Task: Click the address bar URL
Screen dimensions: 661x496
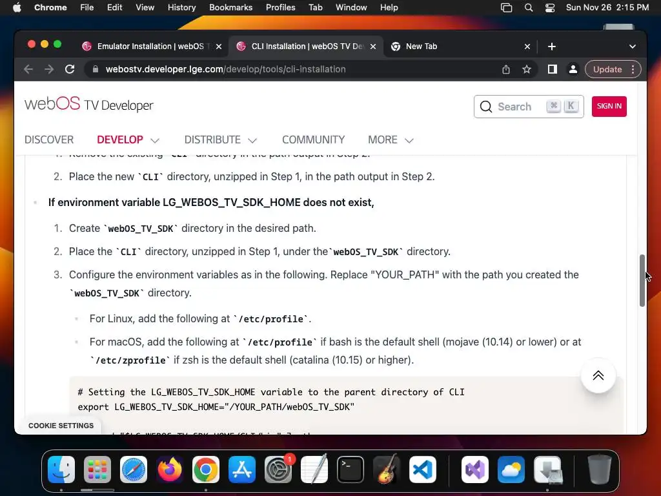Action: [225, 69]
